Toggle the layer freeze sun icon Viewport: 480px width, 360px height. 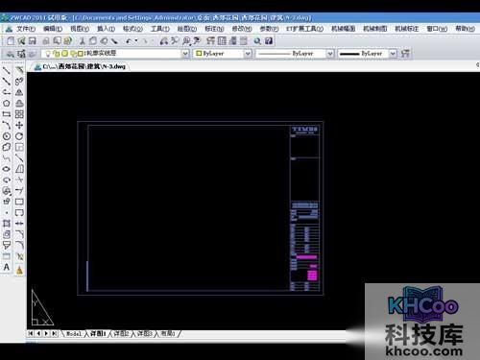point(65,54)
